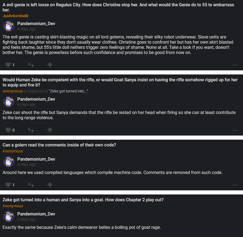Open the "Zeke got turned into..." response link
243x237 pixels.
pyautogui.click(x=68, y=91)
